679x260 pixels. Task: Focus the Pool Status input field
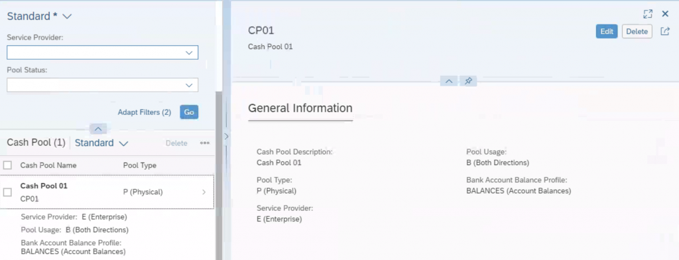pos(103,85)
